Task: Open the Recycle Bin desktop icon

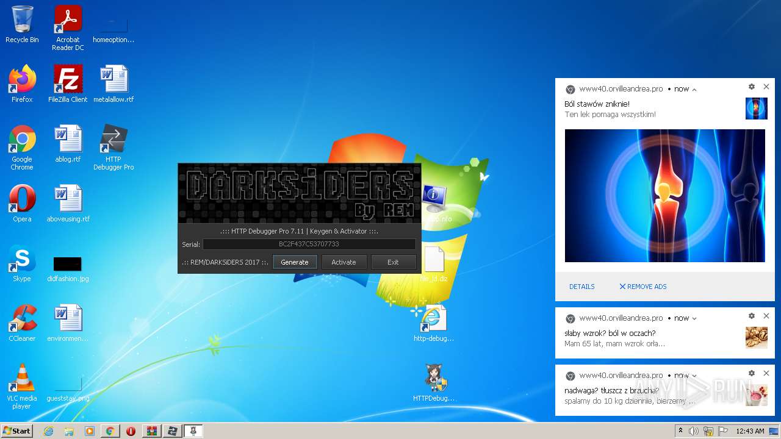Action: pyautogui.click(x=22, y=24)
